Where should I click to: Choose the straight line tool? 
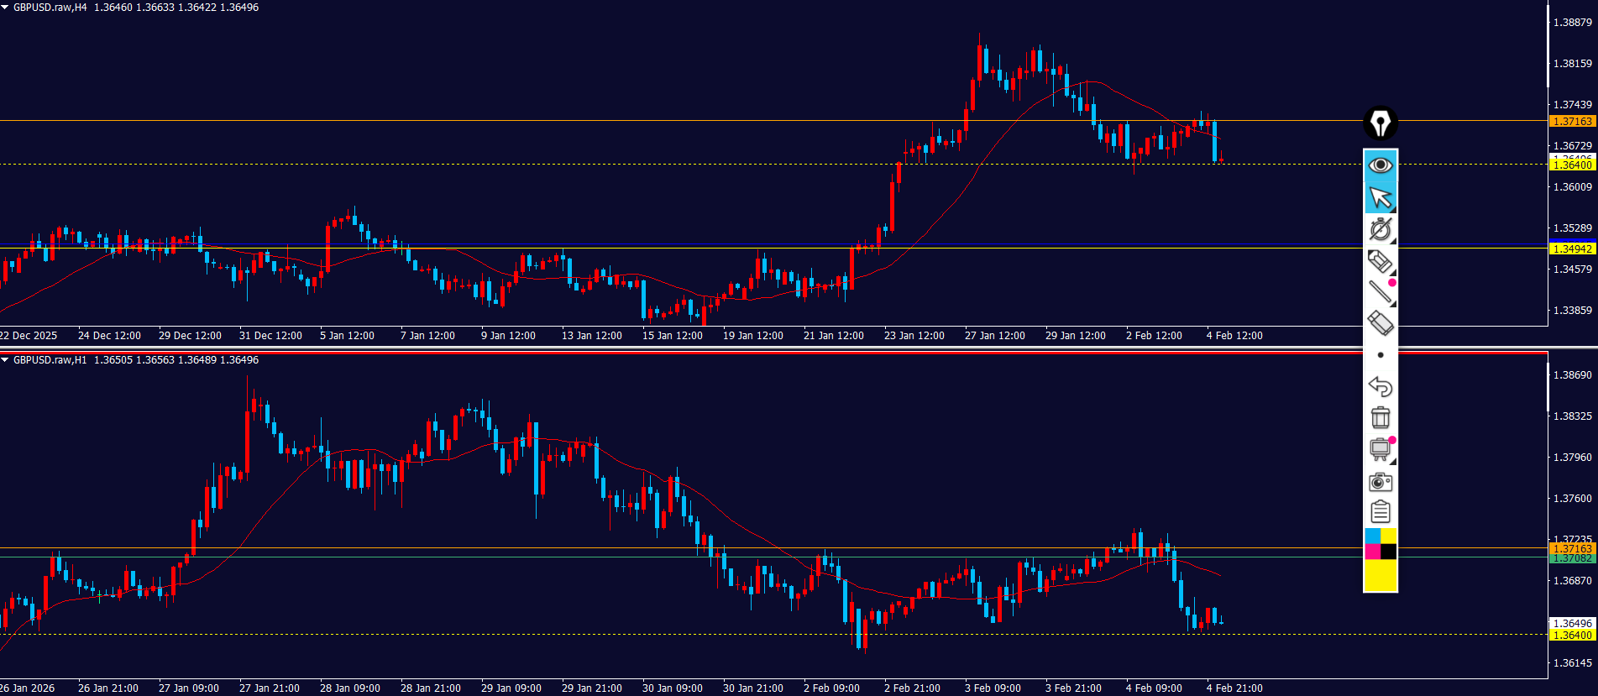pos(1381,292)
